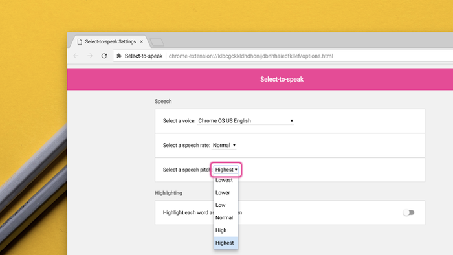Switch to the Select-to-speak Settings tab
Image resolution: width=453 pixels, height=255 pixels.
[x=110, y=42]
